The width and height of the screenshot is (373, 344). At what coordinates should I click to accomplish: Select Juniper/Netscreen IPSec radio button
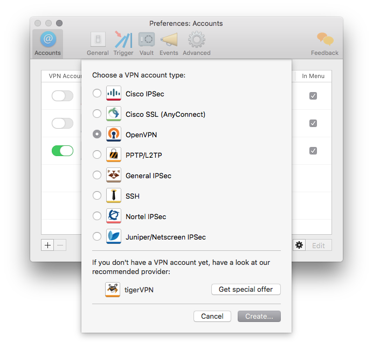pyautogui.click(x=97, y=237)
